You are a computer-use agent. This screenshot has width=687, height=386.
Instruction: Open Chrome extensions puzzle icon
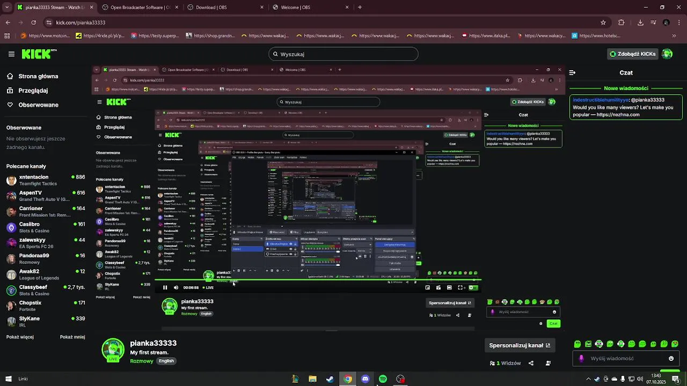(622, 23)
